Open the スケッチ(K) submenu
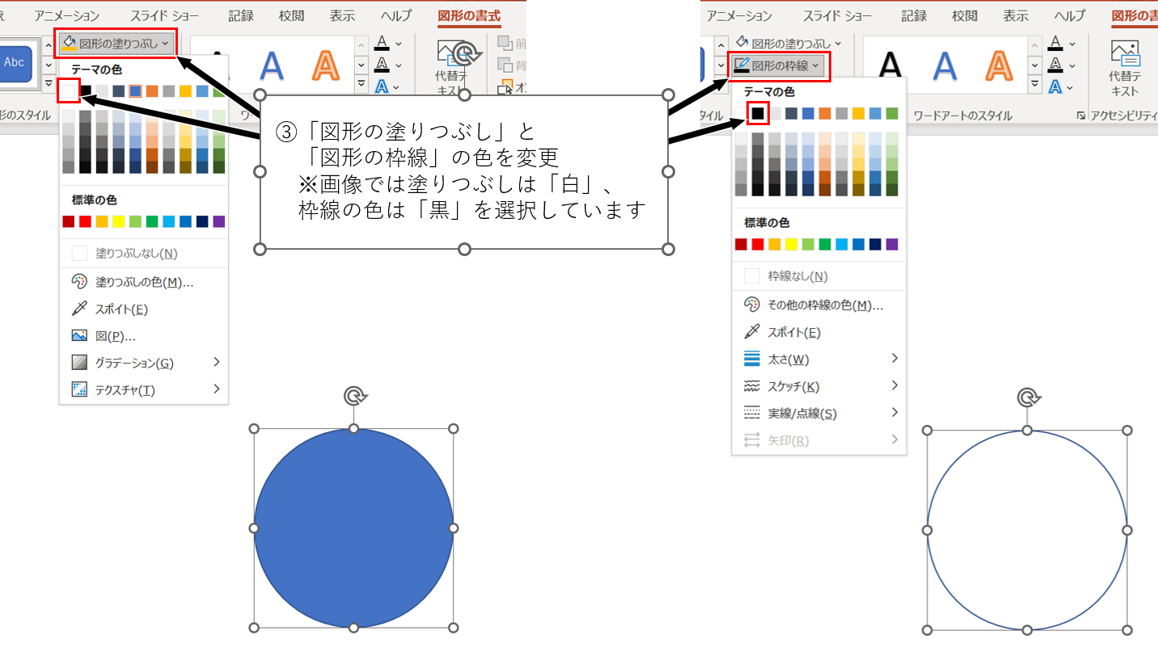 point(818,386)
